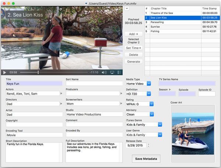This screenshot has height=168, width=221.
Task: Open the AirPlay output icon
Action: pyautogui.click(x=112, y=72)
